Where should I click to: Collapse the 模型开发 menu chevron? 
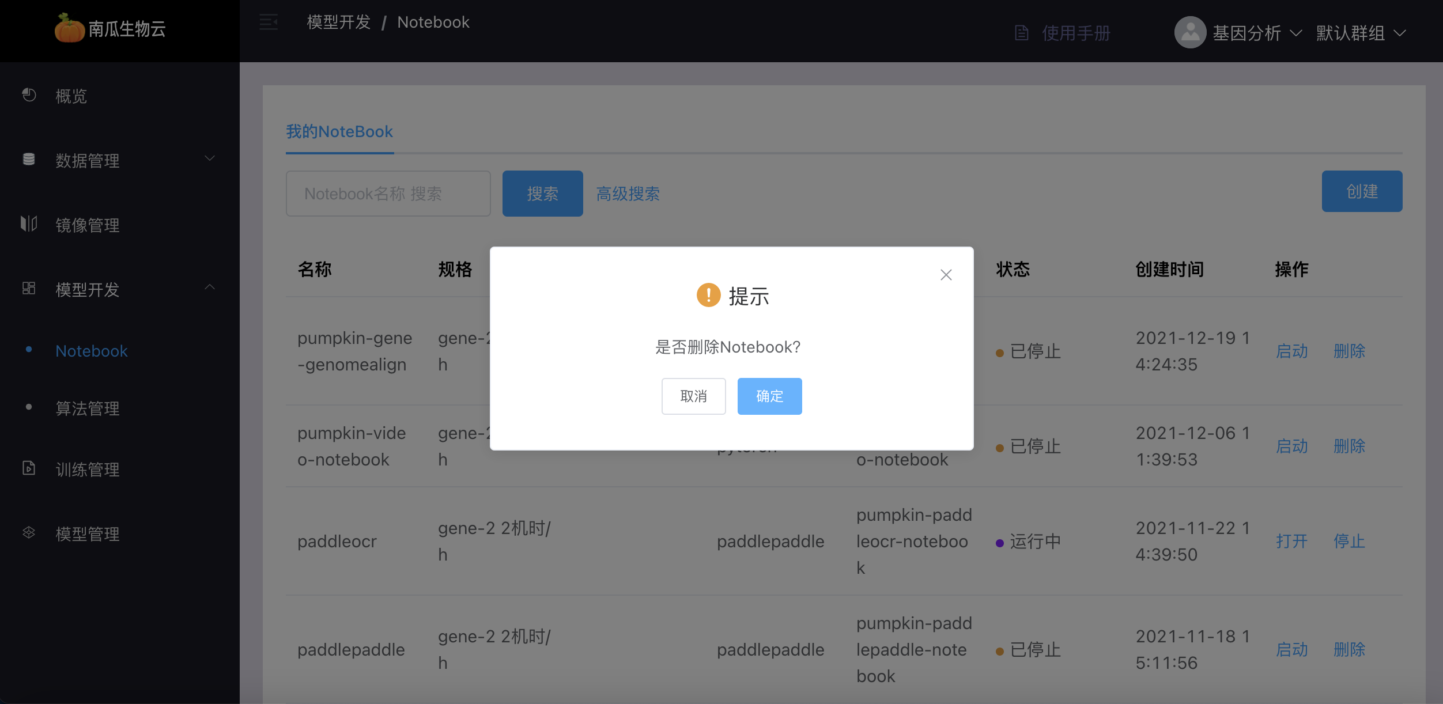[x=210, y=287]
